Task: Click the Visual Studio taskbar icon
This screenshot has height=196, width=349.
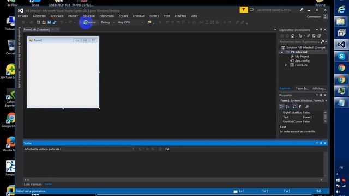Action: (x=341, y=45)
